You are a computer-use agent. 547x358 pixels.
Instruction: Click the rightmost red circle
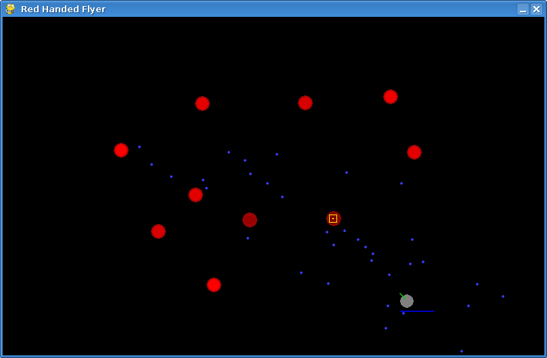click(x=414, y=152)
